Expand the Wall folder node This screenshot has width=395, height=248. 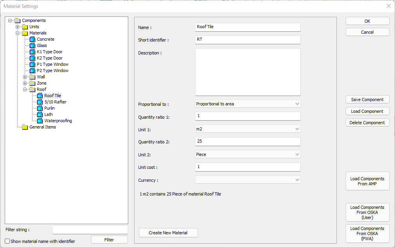(x=25, y=77)
